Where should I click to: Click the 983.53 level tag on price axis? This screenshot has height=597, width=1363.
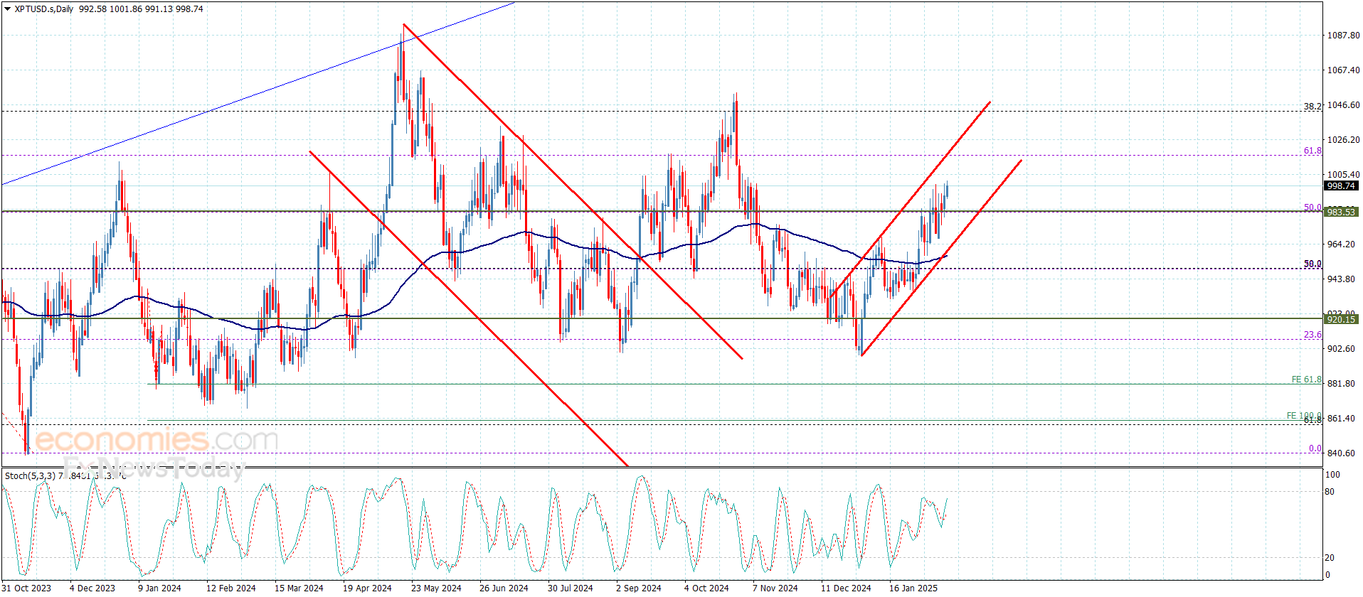click(x=1341, y=213)
